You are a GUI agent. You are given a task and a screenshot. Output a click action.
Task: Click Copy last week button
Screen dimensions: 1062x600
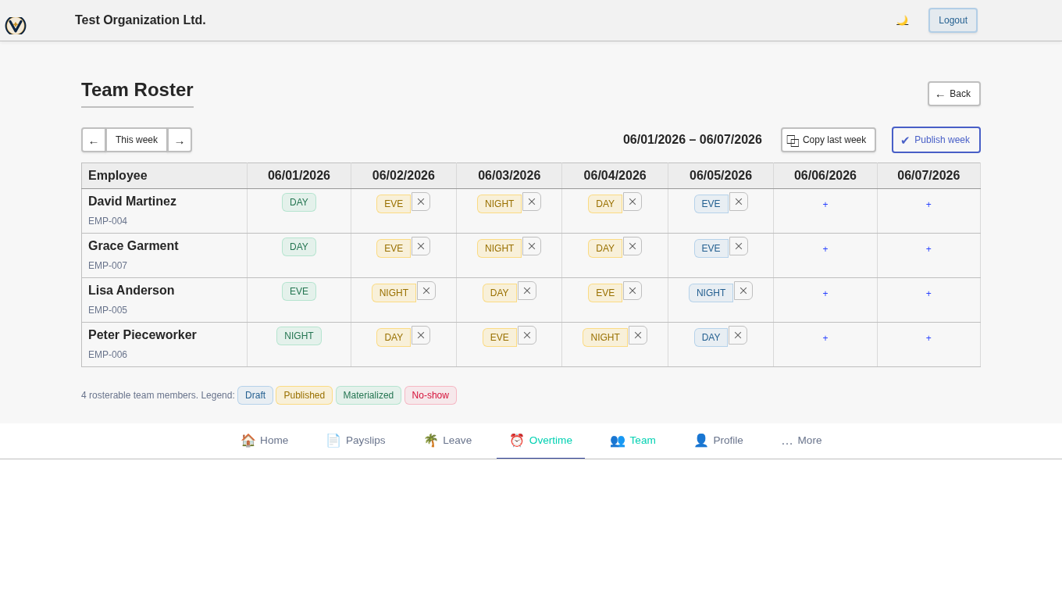click(829, 140)
